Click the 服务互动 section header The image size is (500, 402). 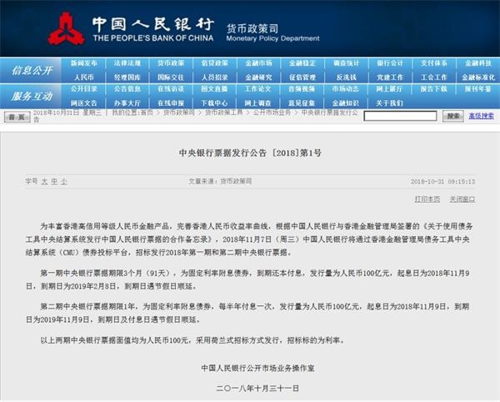click(x=31, y=95)
